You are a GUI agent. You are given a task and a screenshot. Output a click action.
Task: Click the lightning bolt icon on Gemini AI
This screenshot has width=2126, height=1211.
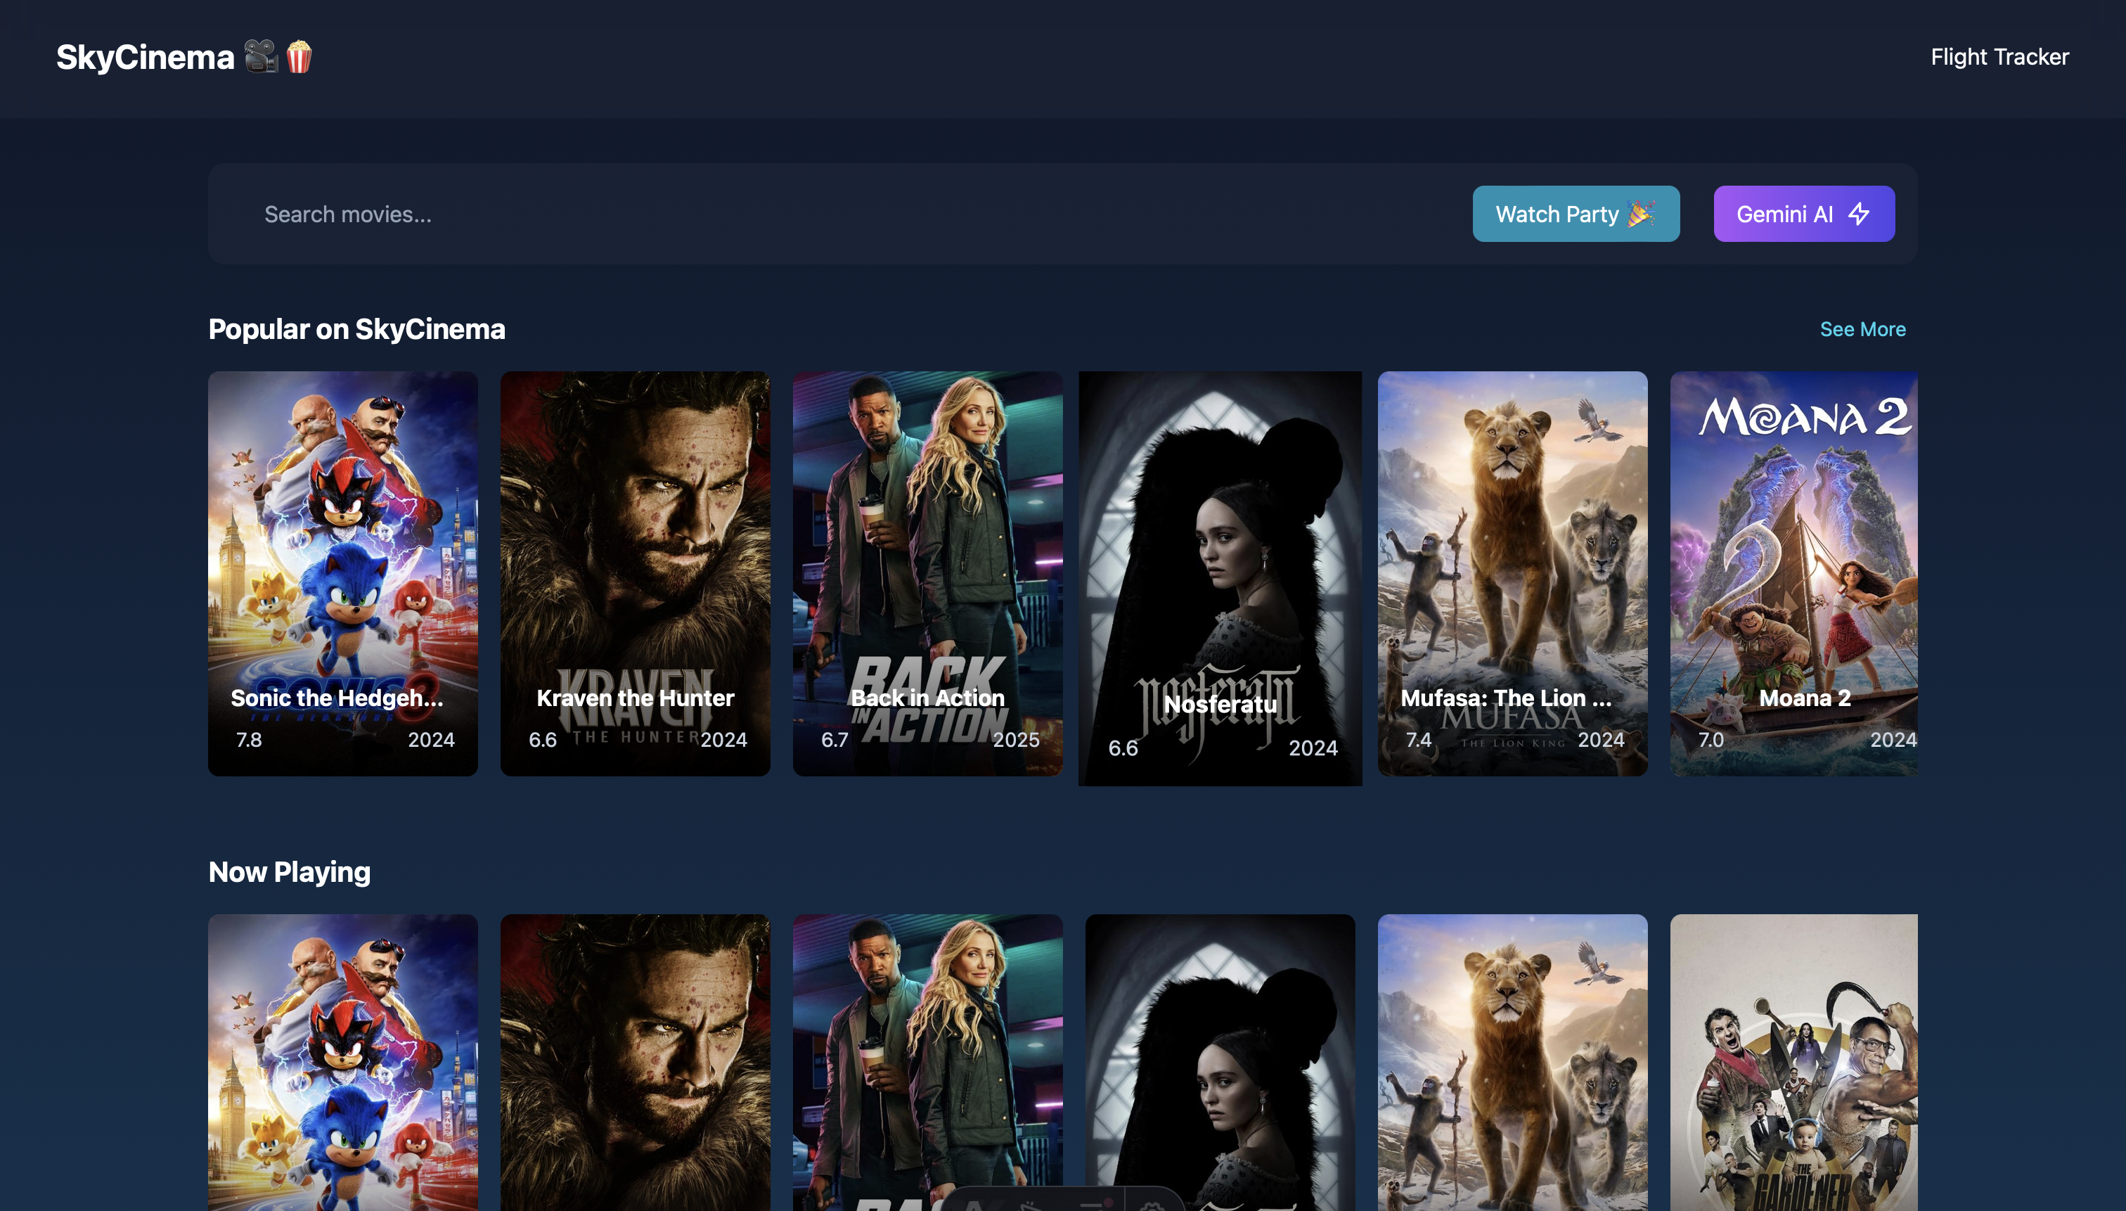(1859, 214)
